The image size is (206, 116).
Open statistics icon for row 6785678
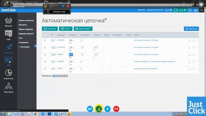tap(190, 41)
